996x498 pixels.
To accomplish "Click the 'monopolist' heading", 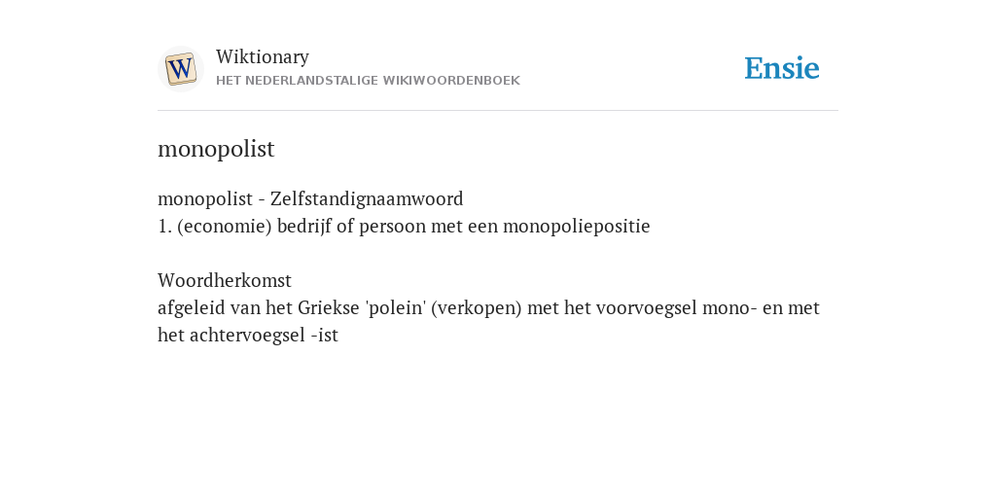I will (216, 149).
